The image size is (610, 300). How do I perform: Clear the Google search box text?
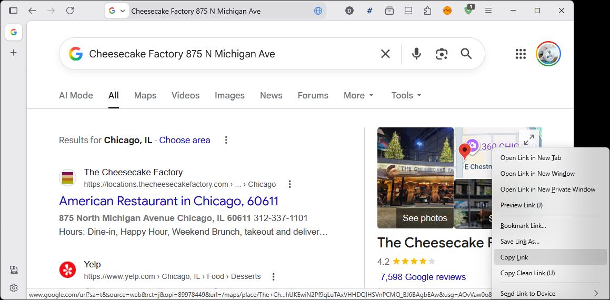click(385, 54)
